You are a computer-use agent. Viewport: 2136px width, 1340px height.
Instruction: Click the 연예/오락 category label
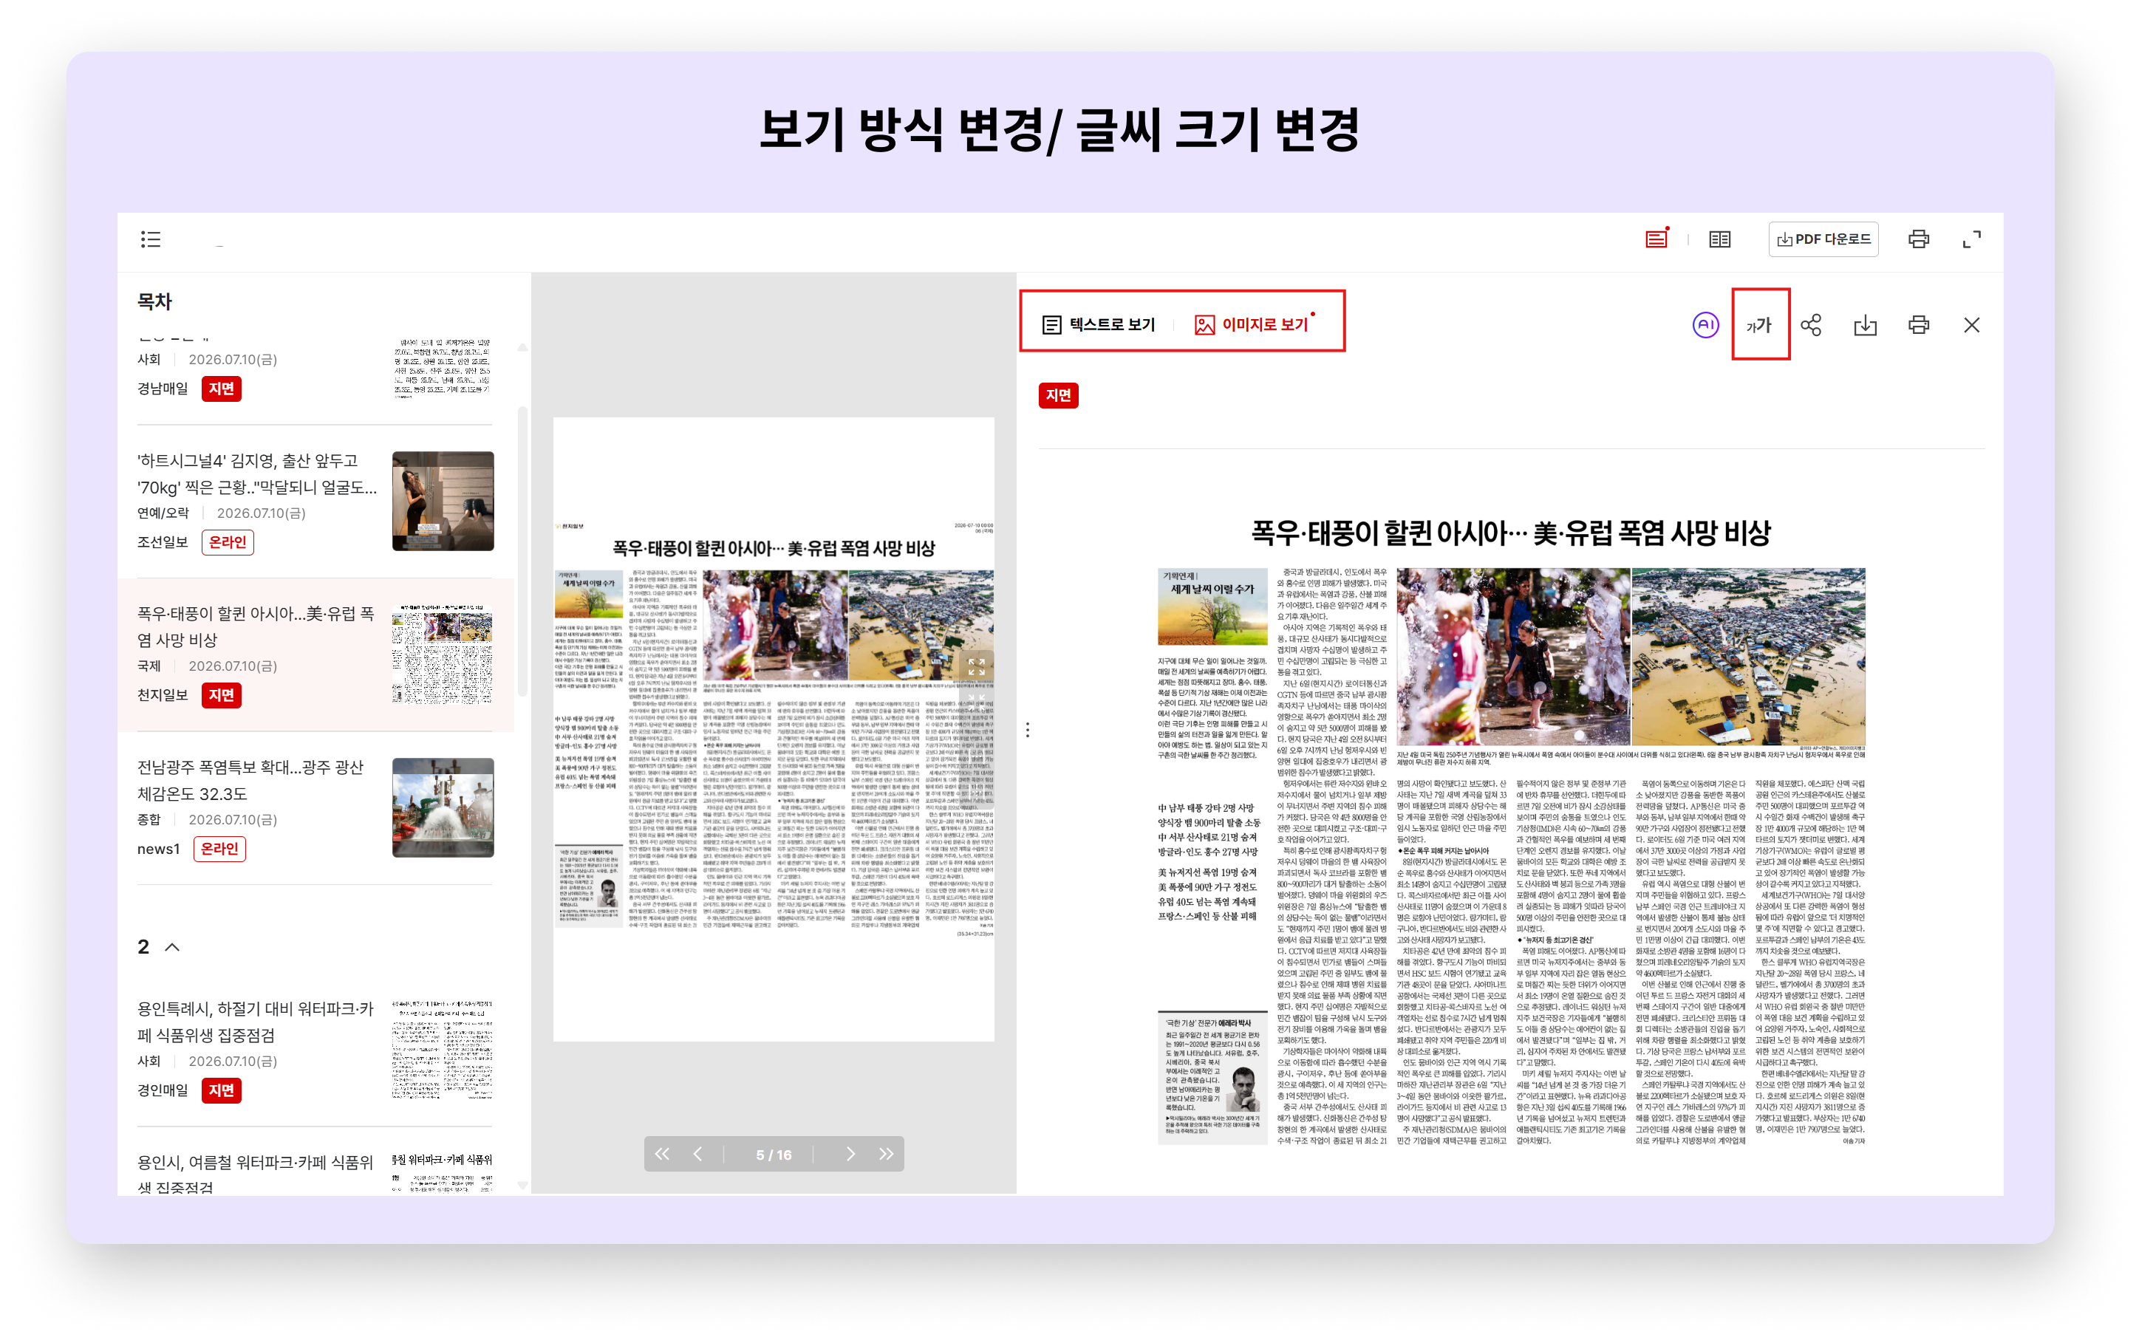tap(163, 513)
